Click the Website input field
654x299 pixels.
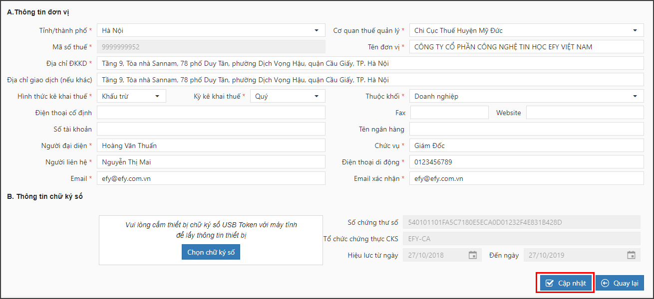pyautogui.click(x=585, y=113)
